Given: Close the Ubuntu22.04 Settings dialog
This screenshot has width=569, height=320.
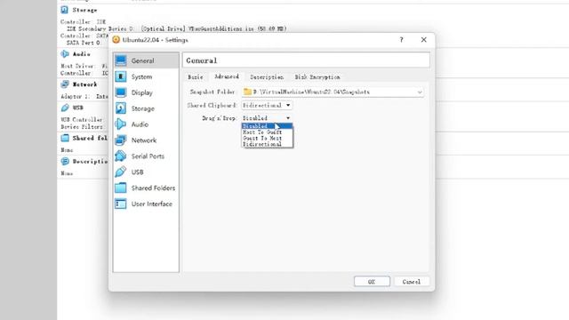Looking at the screenshot, I should click(423, 40).
